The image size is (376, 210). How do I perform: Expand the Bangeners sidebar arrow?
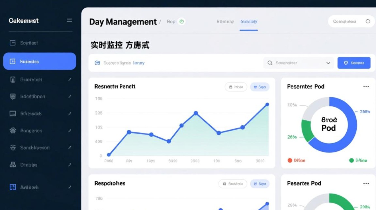tap(70, 130)
